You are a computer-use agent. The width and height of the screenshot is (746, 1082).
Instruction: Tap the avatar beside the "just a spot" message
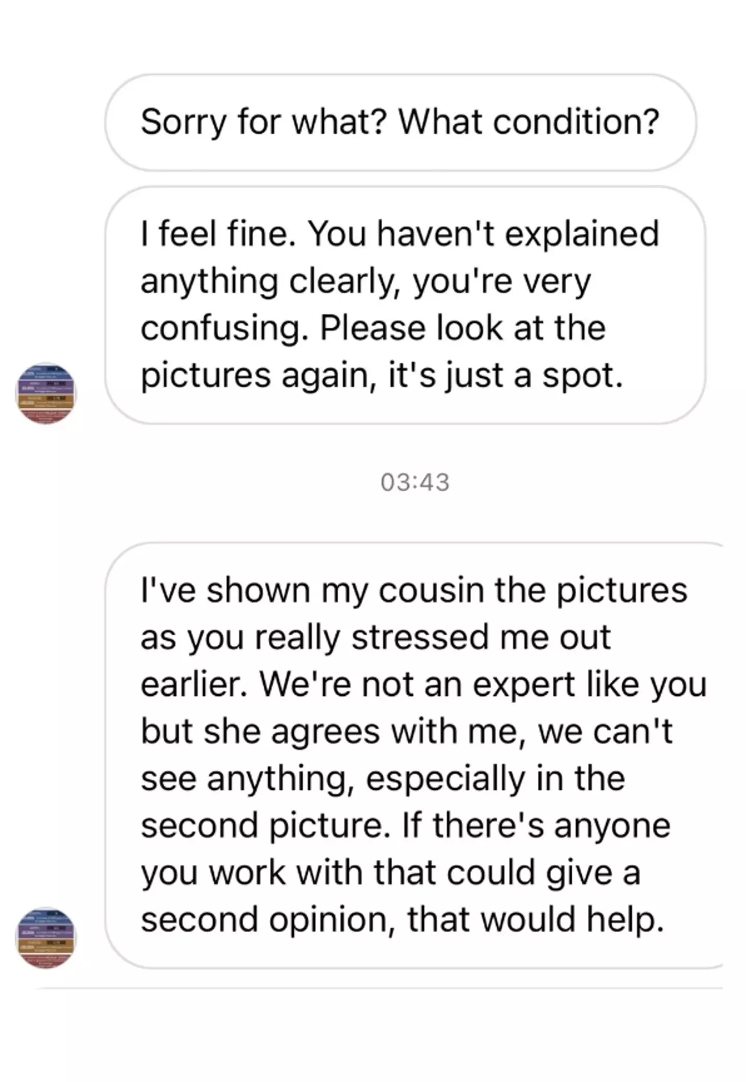click(46, 393)
